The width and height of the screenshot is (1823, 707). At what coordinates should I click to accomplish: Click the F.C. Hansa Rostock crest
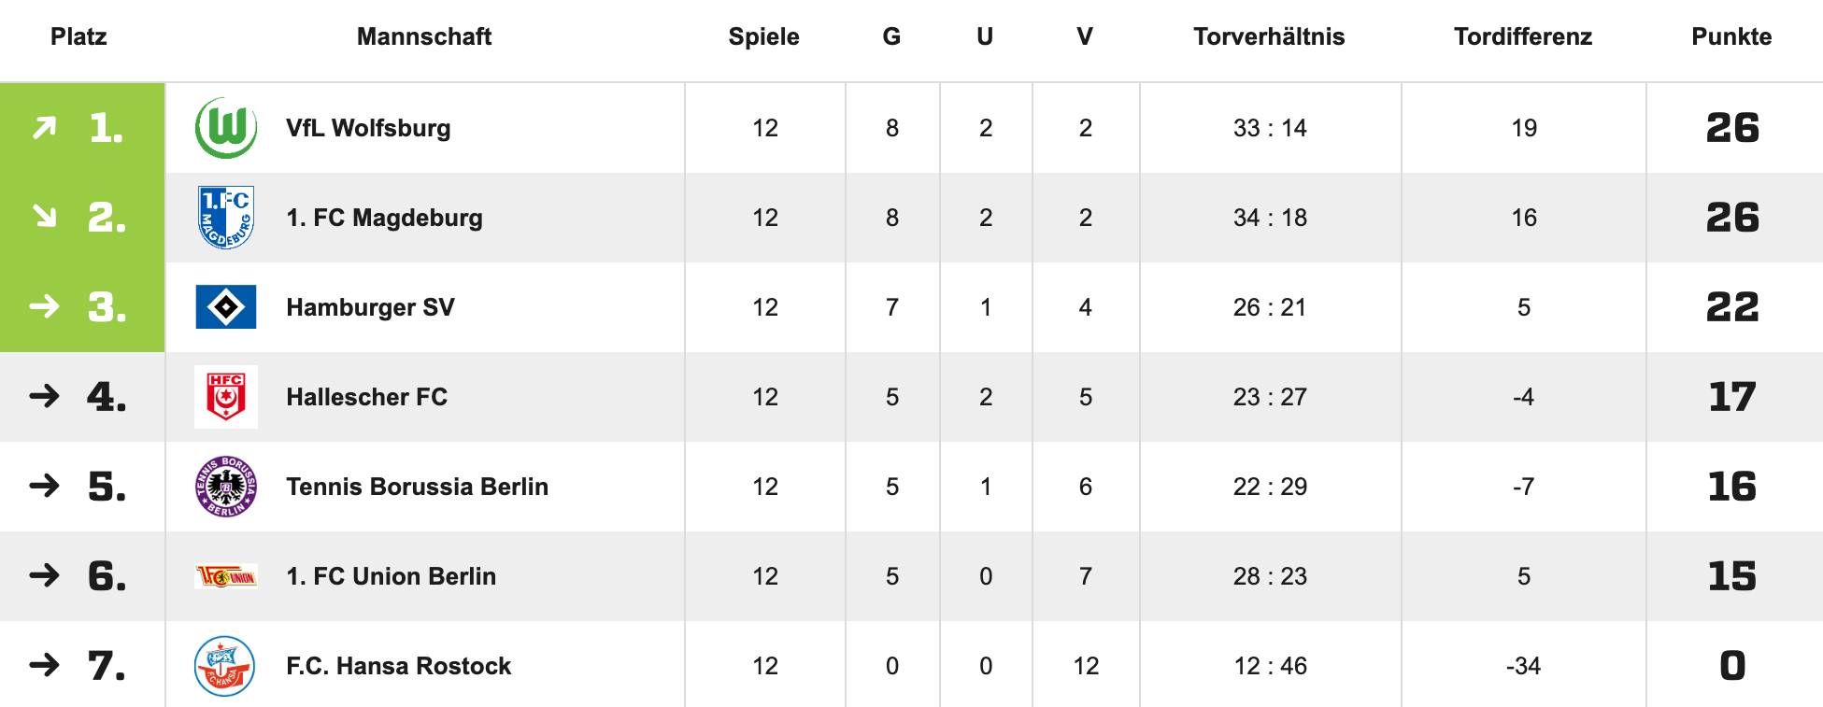pyautogui.click(x=224, y=666)
